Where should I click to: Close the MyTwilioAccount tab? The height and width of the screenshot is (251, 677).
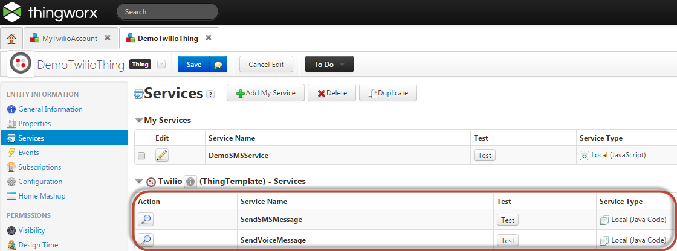[x=108, y=38]
